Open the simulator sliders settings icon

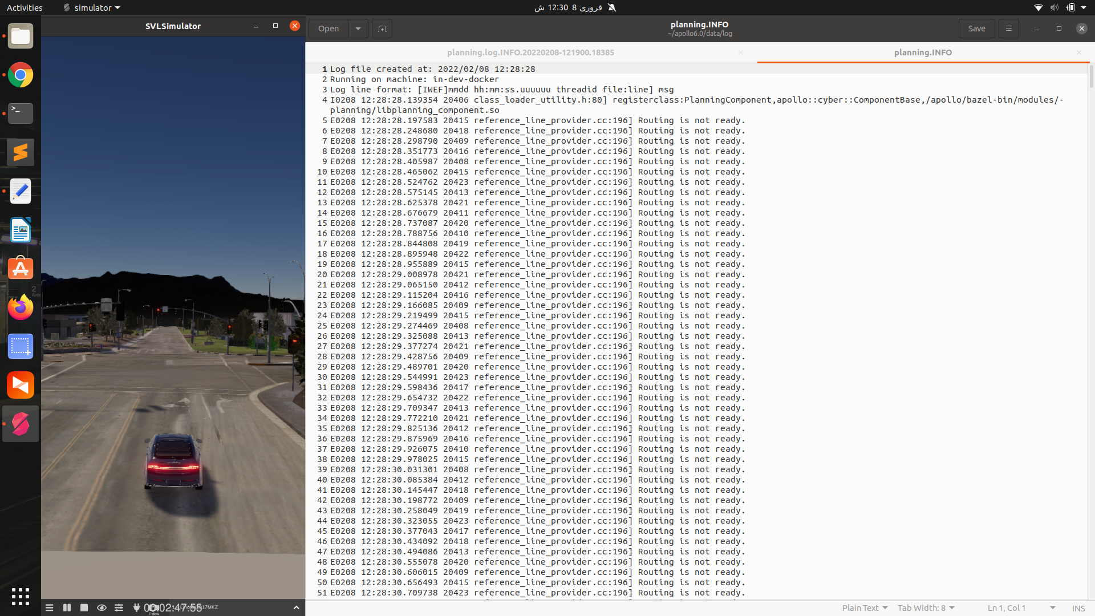(x=119, y=607)
